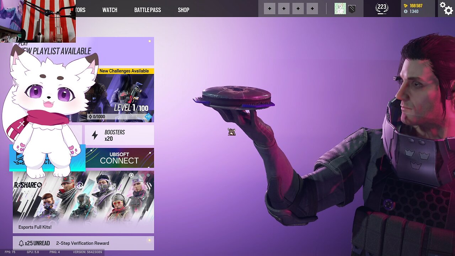Open the SHOP menu
This screenshot has width=455, height=256.
183,10
